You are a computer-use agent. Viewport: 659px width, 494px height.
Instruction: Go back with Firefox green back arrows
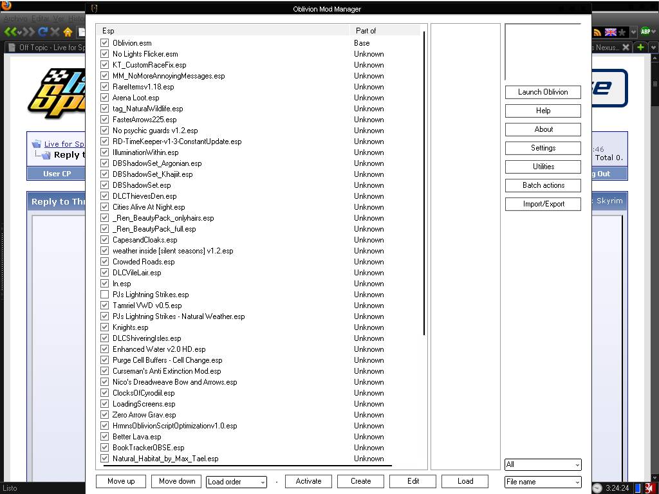10,32
